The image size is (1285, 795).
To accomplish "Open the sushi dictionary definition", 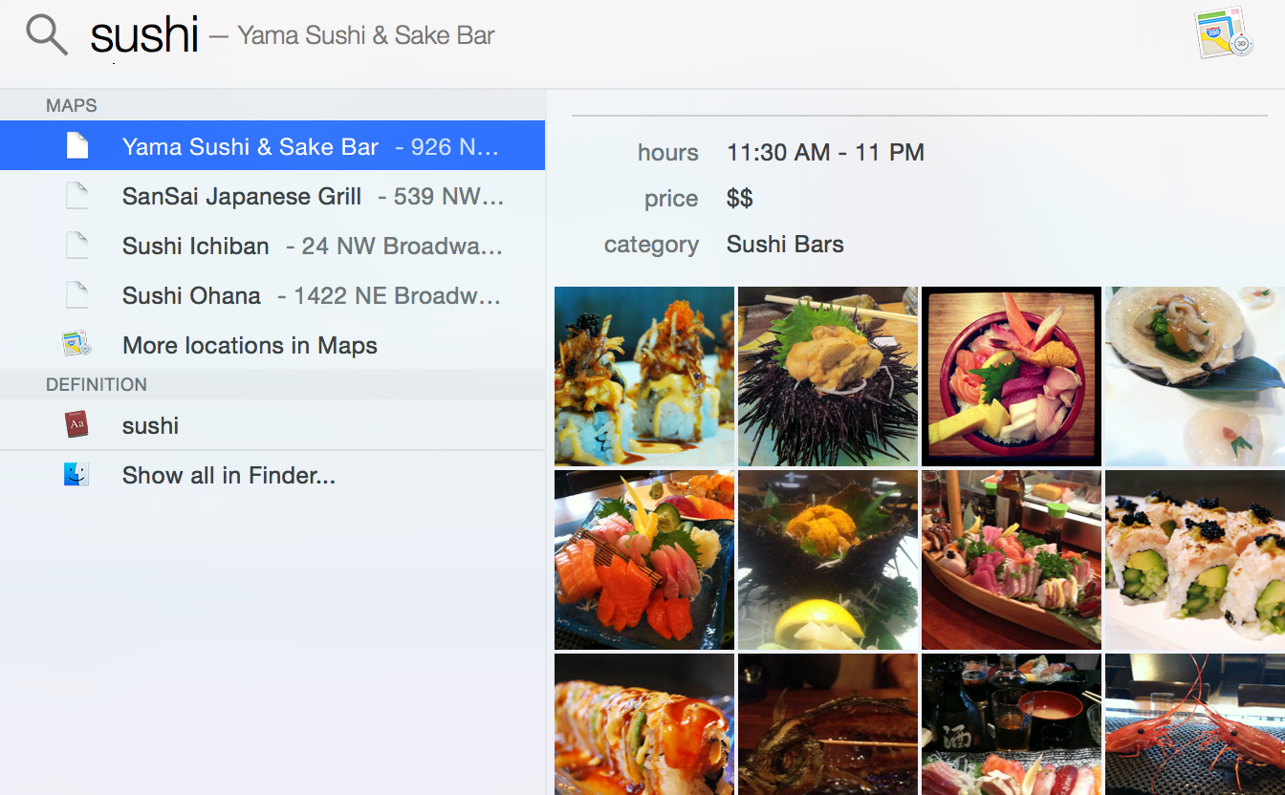I will (272, 425).
